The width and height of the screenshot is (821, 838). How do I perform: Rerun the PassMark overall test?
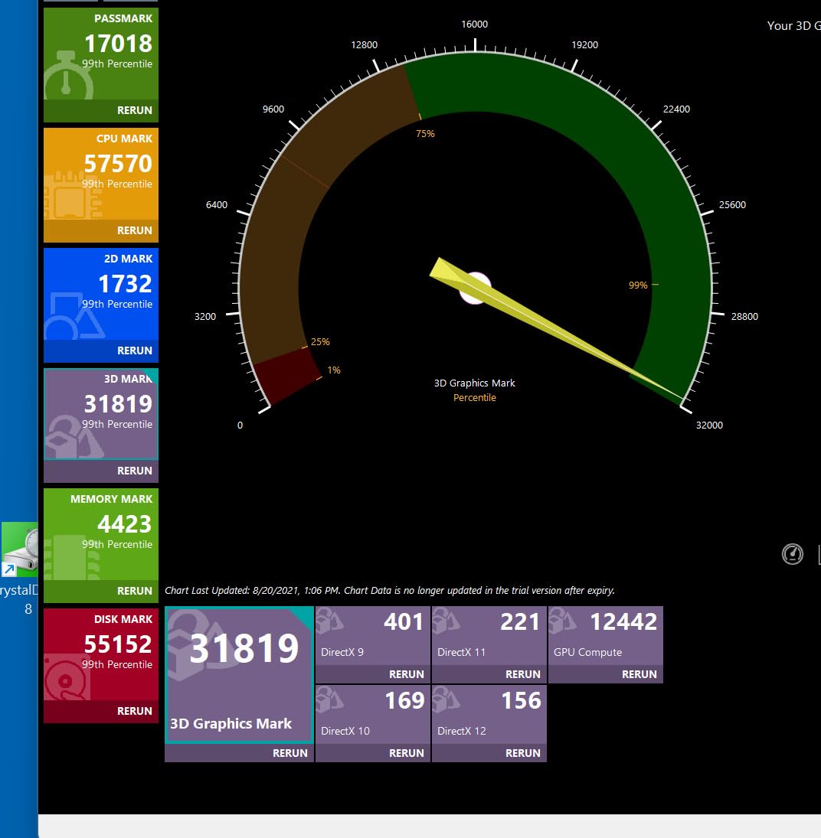(134, 110)
